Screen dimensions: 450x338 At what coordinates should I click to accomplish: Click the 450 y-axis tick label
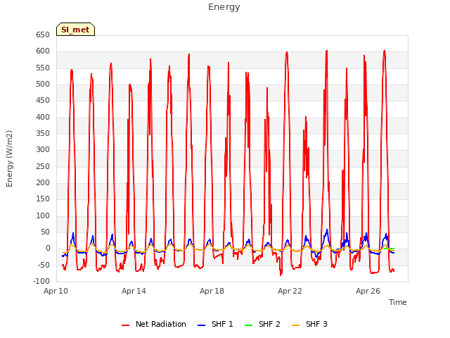click(43, 101)
